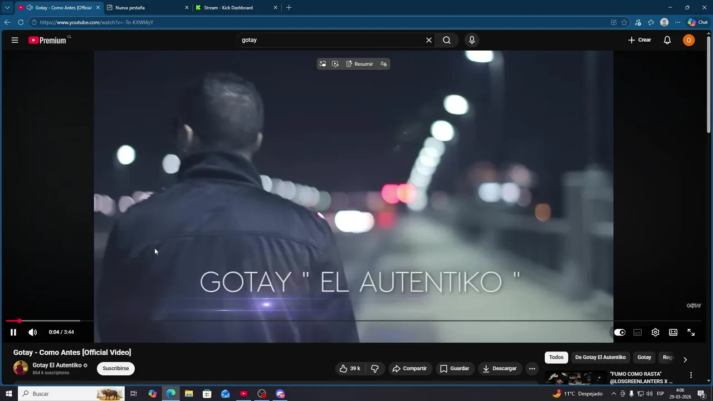
Task: Toggle the autoplay switch in the player
Action: pos(619,332)
